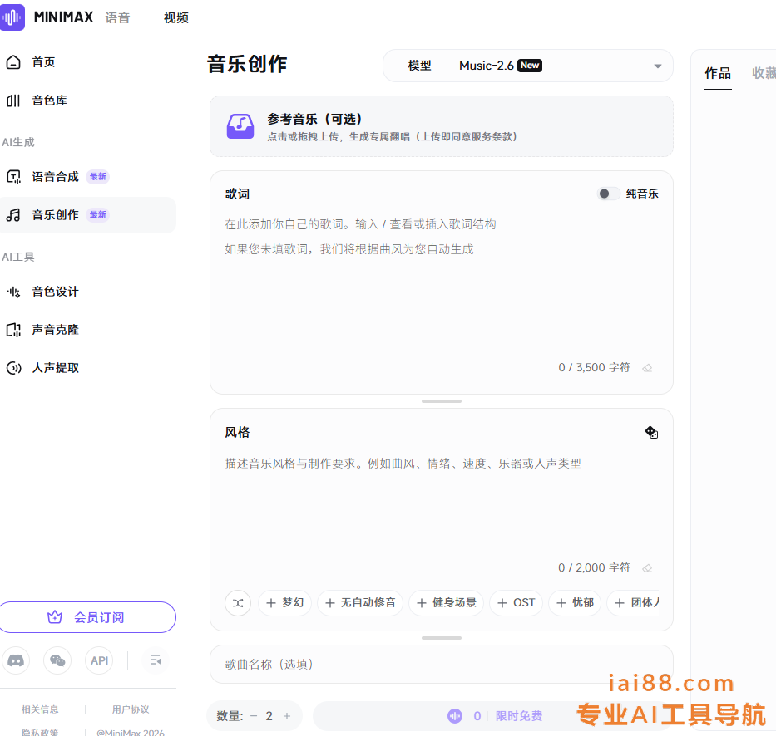Click the 歌曲名称 input field
Image resolution: width=776 pixels, height=736 pixels.
coord(441,664)
